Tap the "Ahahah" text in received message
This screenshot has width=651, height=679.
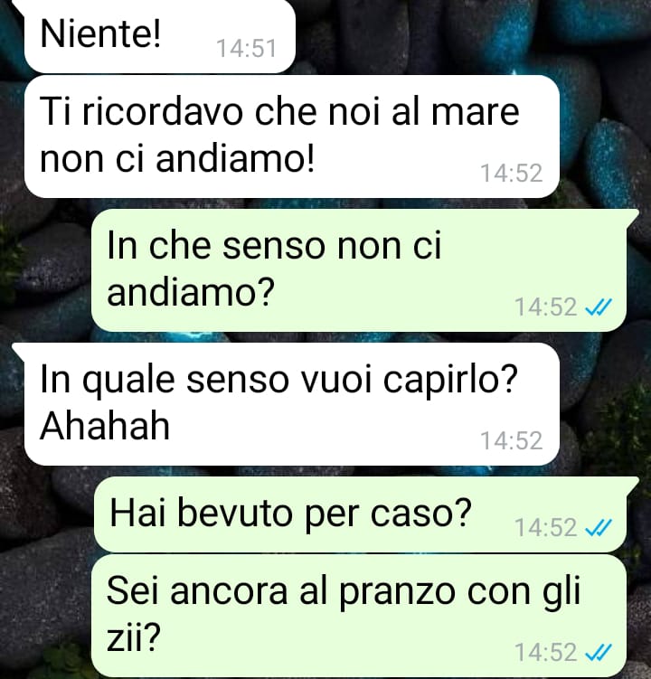pos(104,426)
